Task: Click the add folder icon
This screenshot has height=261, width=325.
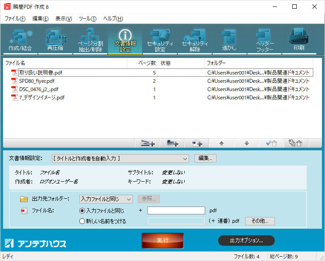Action: click(172, 143)
